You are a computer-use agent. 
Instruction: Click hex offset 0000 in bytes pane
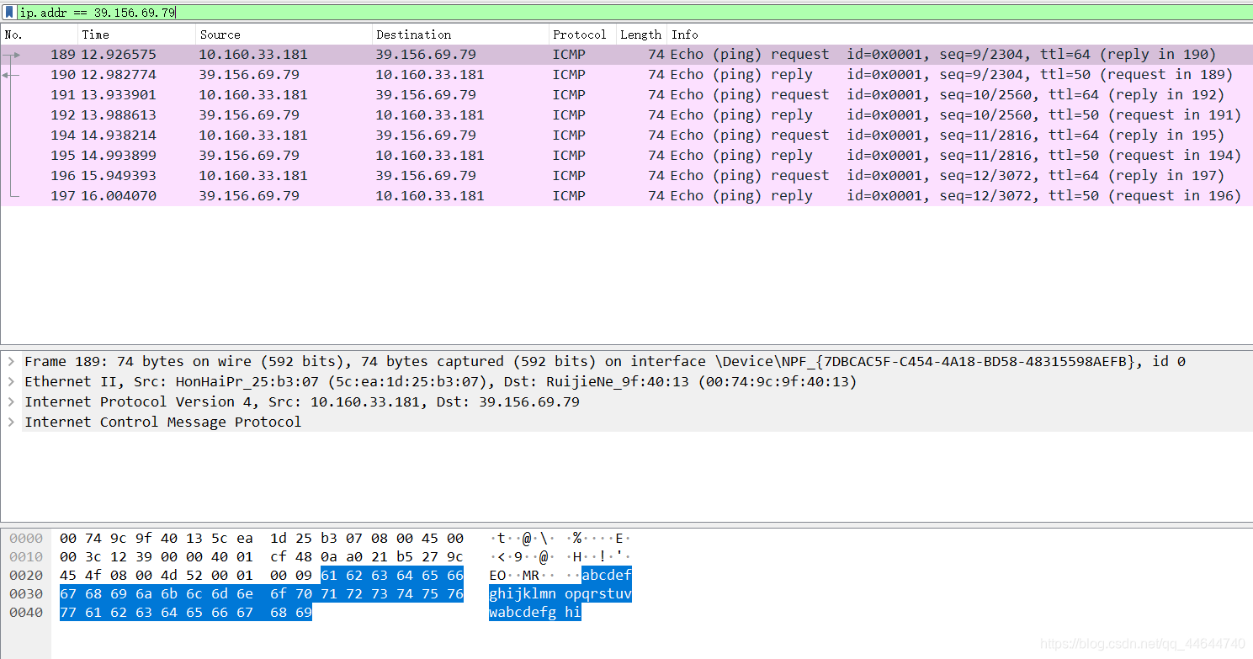[26, 539]
